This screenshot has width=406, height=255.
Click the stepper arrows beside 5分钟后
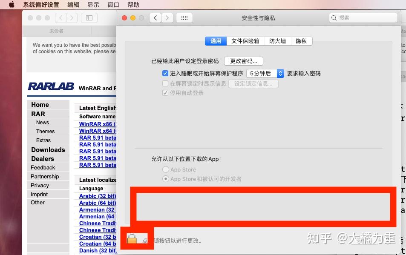coord(280,73)
